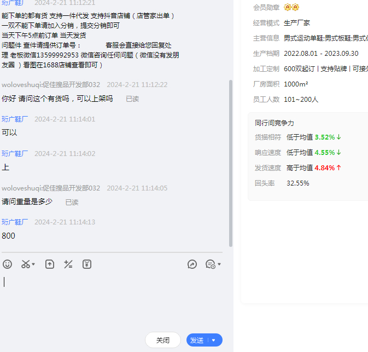Image resolution: width=368 pixels, height=352 pixels.
Task: Open the emoji picker
Action: click(7, 264)
